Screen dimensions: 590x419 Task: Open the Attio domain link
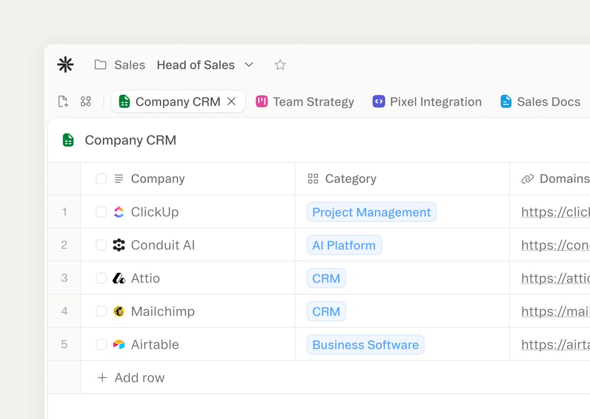556,278
